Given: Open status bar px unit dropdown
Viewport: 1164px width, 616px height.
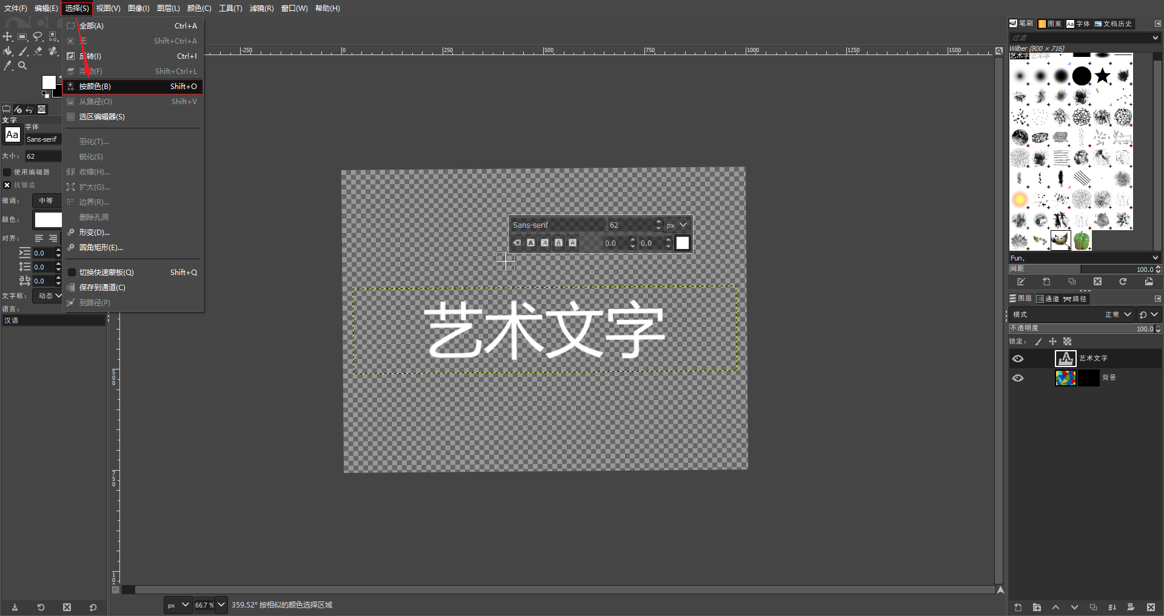Looking at the screenshot, I should click(x=178, y=605).
